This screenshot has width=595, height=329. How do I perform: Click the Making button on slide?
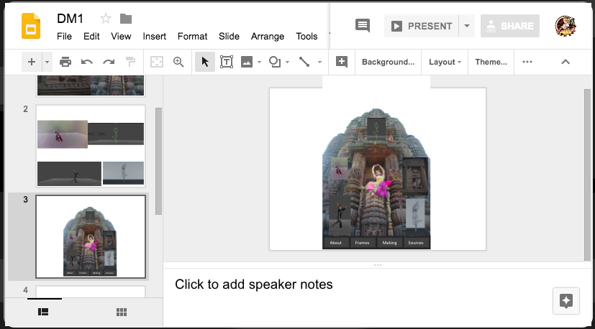point(390,243)
